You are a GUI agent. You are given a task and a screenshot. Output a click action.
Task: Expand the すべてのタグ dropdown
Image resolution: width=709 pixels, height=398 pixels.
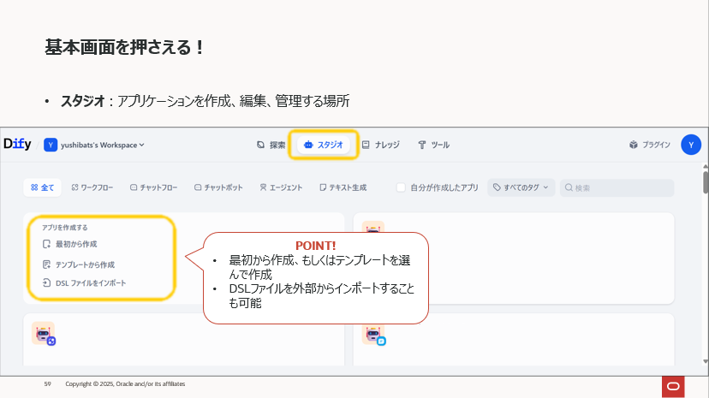point(521,187)
